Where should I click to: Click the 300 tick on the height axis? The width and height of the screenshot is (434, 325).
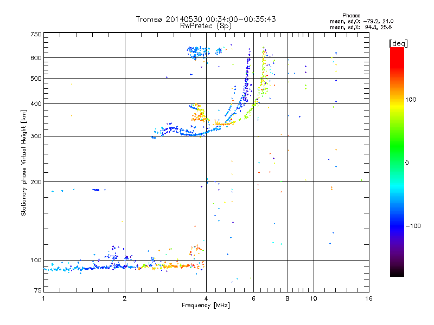(x=36, y=136)
